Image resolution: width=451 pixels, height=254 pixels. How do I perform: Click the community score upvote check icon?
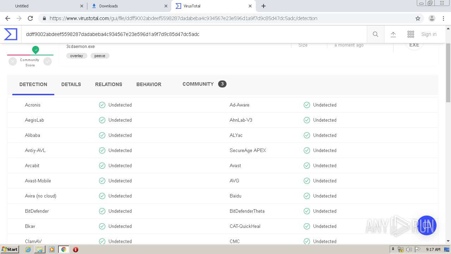[x=48, y=61]
